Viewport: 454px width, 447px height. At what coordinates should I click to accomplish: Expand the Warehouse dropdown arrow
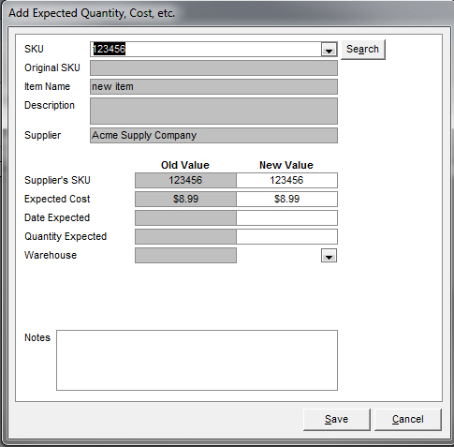pos(329,256)
